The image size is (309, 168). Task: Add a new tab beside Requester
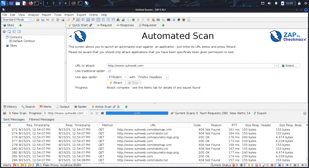(x=163, y=25)
